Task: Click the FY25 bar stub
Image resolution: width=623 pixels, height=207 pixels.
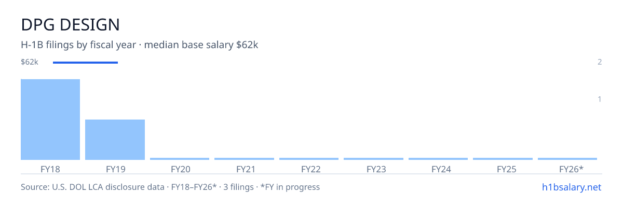Action: pos(503,159)
